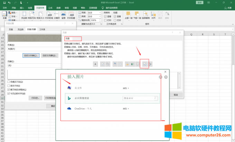This screenshot has height=142, width=235.
Task: Click the Insert Picture icon in header dialog
Action: coord(145,64)
